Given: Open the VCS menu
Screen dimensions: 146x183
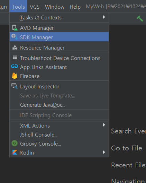Looking at the screenshot, I should (x=35, y=7).
